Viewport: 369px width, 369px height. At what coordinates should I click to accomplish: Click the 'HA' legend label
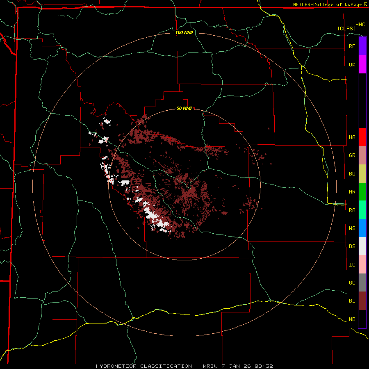(x=352, y=137)
